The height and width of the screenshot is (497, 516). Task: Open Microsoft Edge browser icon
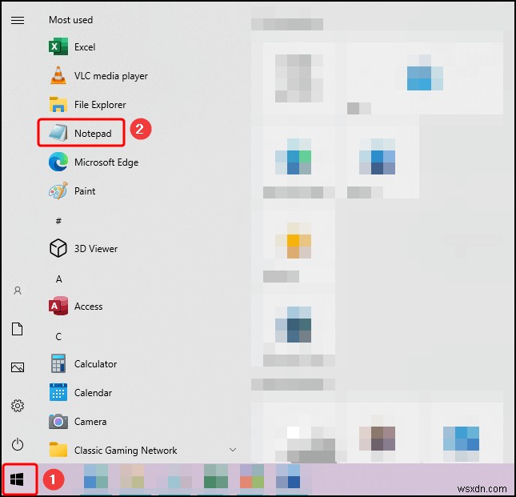click(x=58, y=162)
